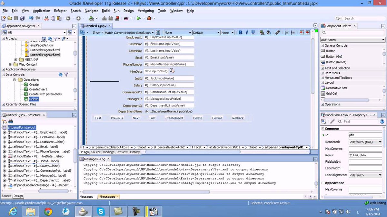The image size is (387, 217).
Task: Select Button (Go) in Component Palette
Action: tap(334, 57)
